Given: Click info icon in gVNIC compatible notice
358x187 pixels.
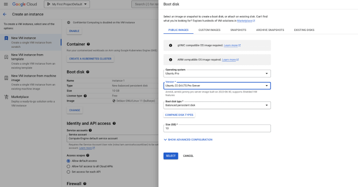Looking at the screenshot, I should tap(171, 45).
